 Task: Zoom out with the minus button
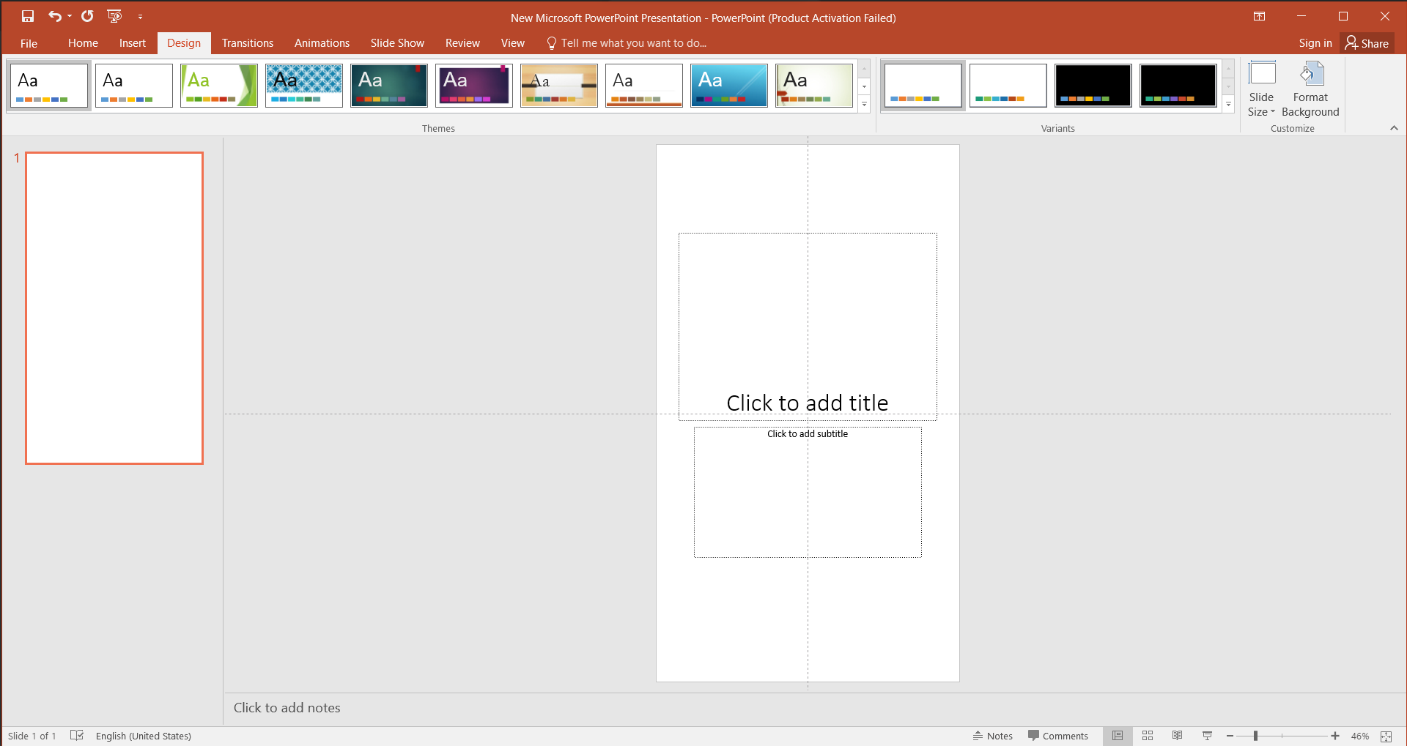[1230, 736]
